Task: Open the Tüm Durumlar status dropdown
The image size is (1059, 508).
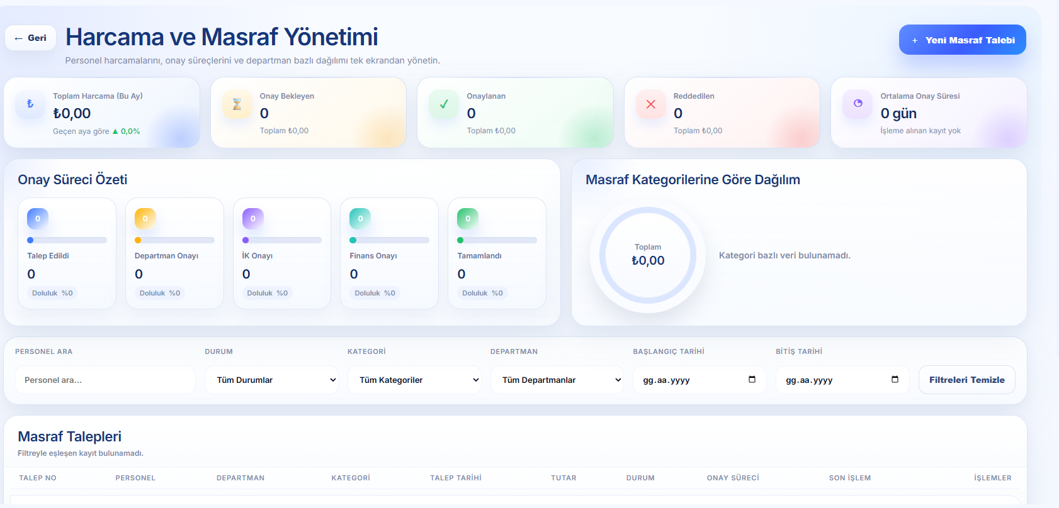Action: (x=271, y=380)
